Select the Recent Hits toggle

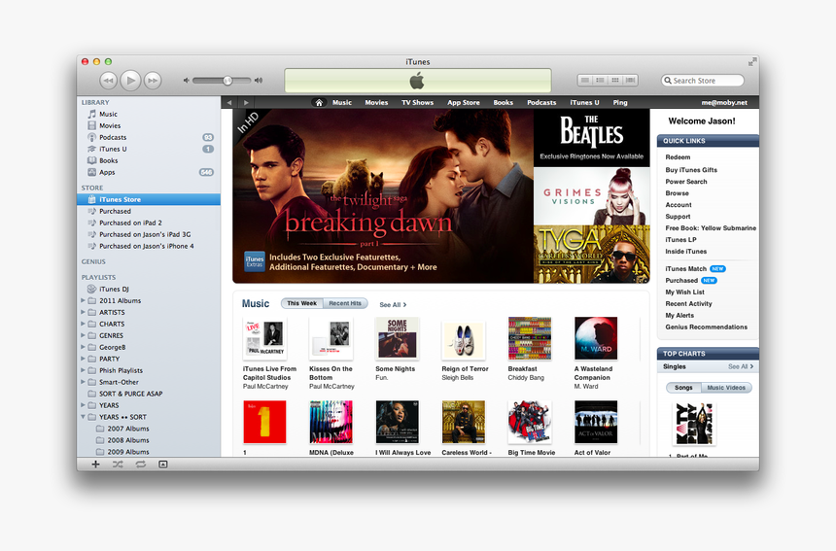pos(345,304)
